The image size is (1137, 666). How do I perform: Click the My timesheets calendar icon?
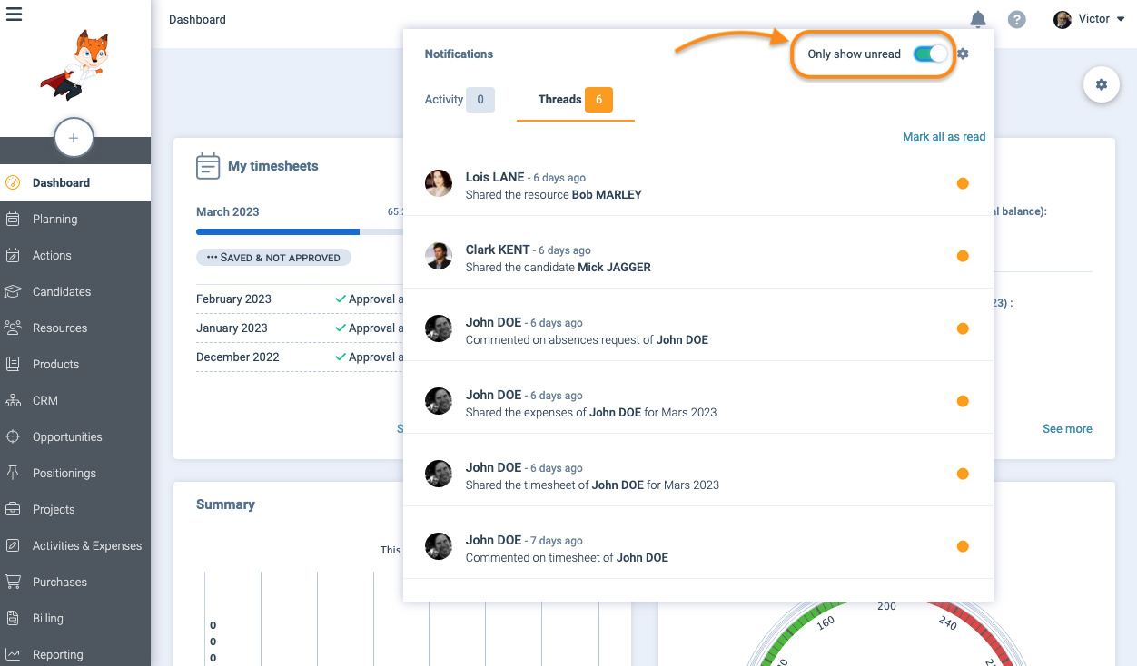208,166
